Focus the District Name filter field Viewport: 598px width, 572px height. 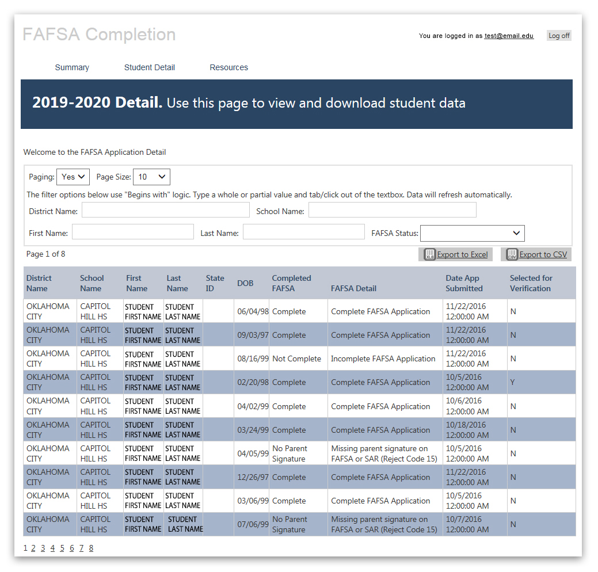[166, 209]
